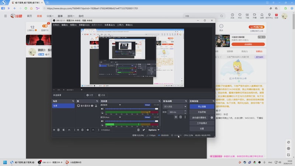
Task: Pop out the 转场动画 dock float icon
Action: (186, 101)
